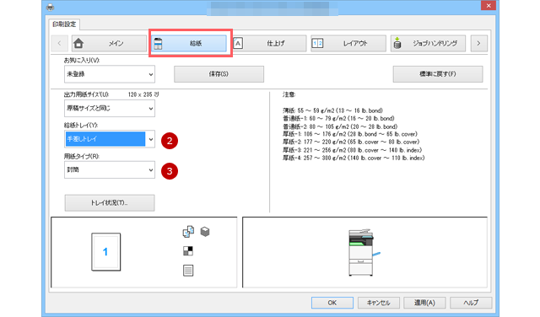Go to the ジョブハンドリング tab
The height and width of the screenshot is (317, 540).
(428, 43)
